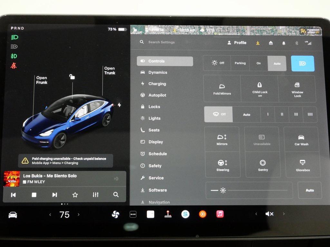The height and width of the screenshot is (247, 330).
Task: Open the climate fan control icon
Action: (115, 215)
